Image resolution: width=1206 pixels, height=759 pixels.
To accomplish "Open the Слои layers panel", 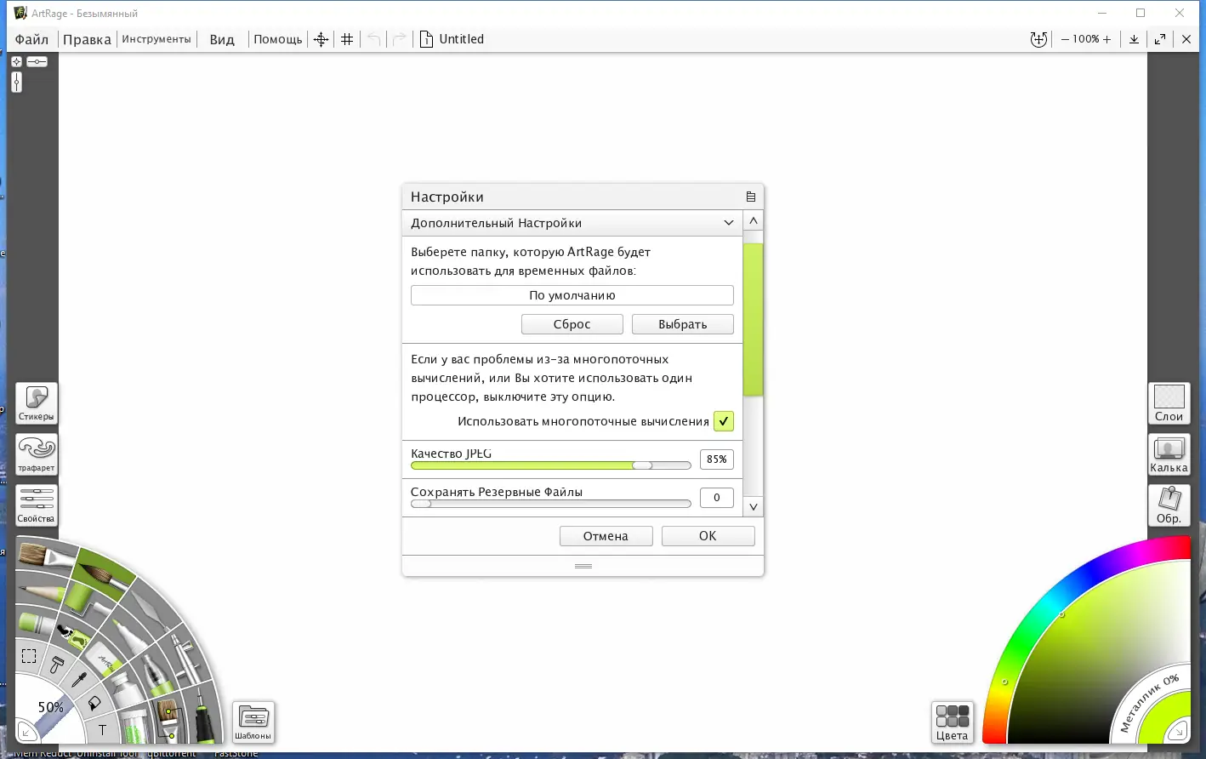I will [x=1169, y=403].
